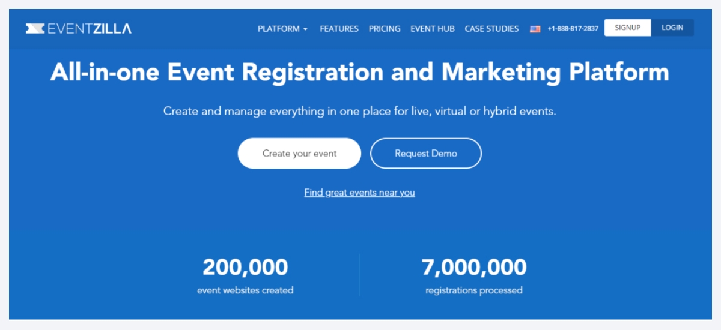Screen dimensions: 721x330
Task: Click the All-in-one Event Registration headline
Action: [x=359, y=72]
